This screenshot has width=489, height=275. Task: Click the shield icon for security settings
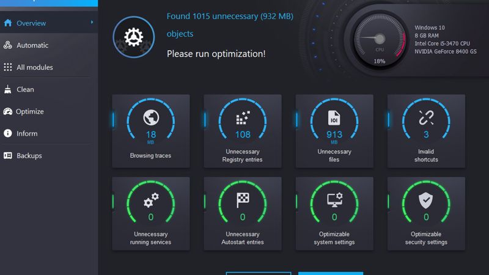pyautogui.click(x=425, y=200)
